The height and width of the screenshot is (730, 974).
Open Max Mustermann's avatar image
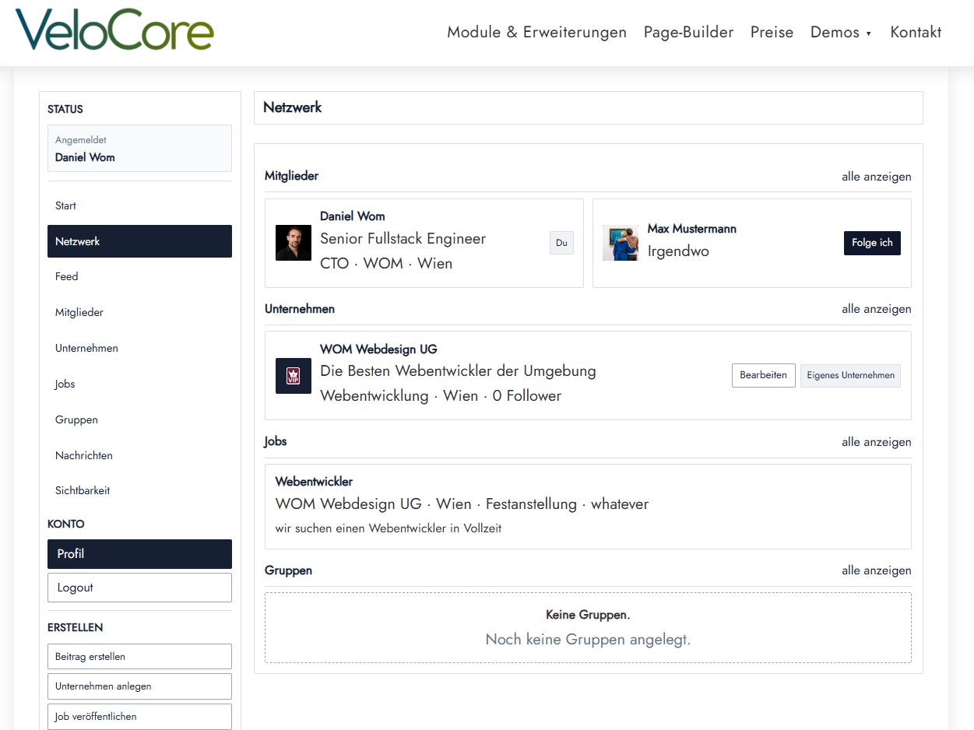[621, 243]
